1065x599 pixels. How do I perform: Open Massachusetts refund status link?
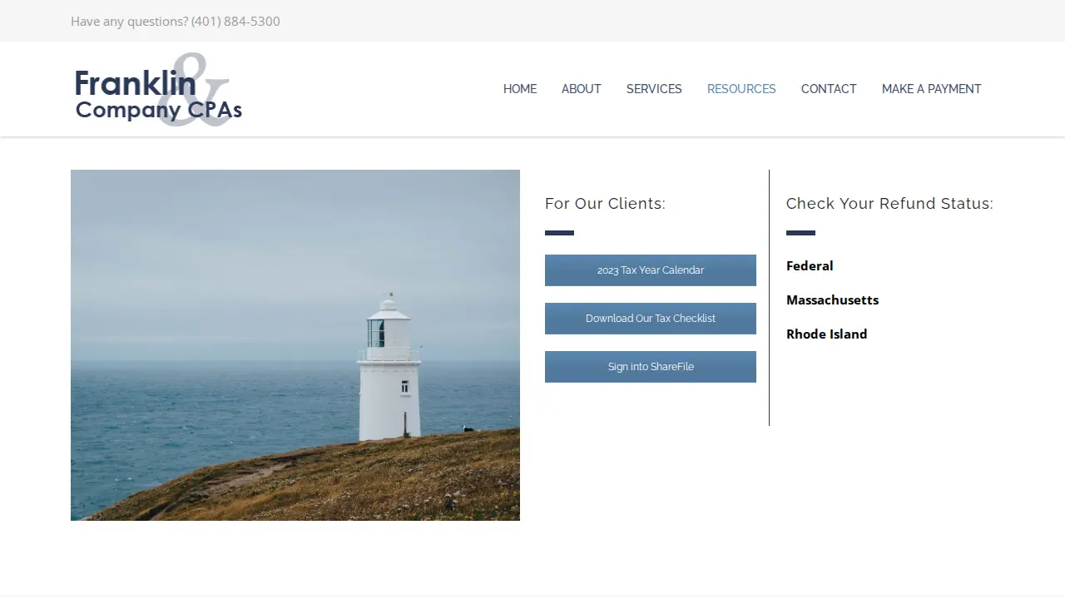pos(832,299)
